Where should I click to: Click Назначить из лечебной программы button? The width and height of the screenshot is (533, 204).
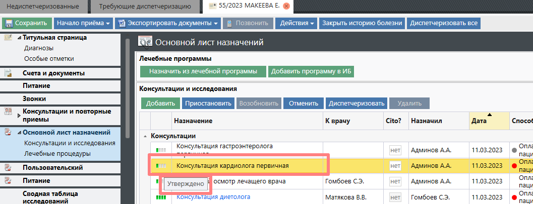(203, 71)
